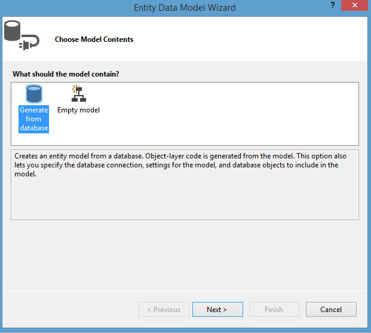Viewport: 371px width, 333px height.
Task: Click blank gray area below the description box
Action: [x=185, y=251]
